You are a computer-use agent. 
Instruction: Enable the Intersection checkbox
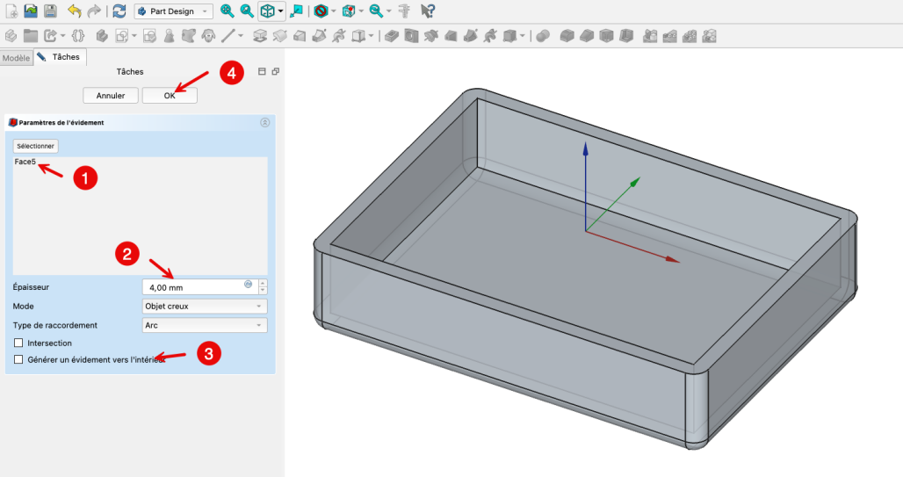(x=19, y=343)
